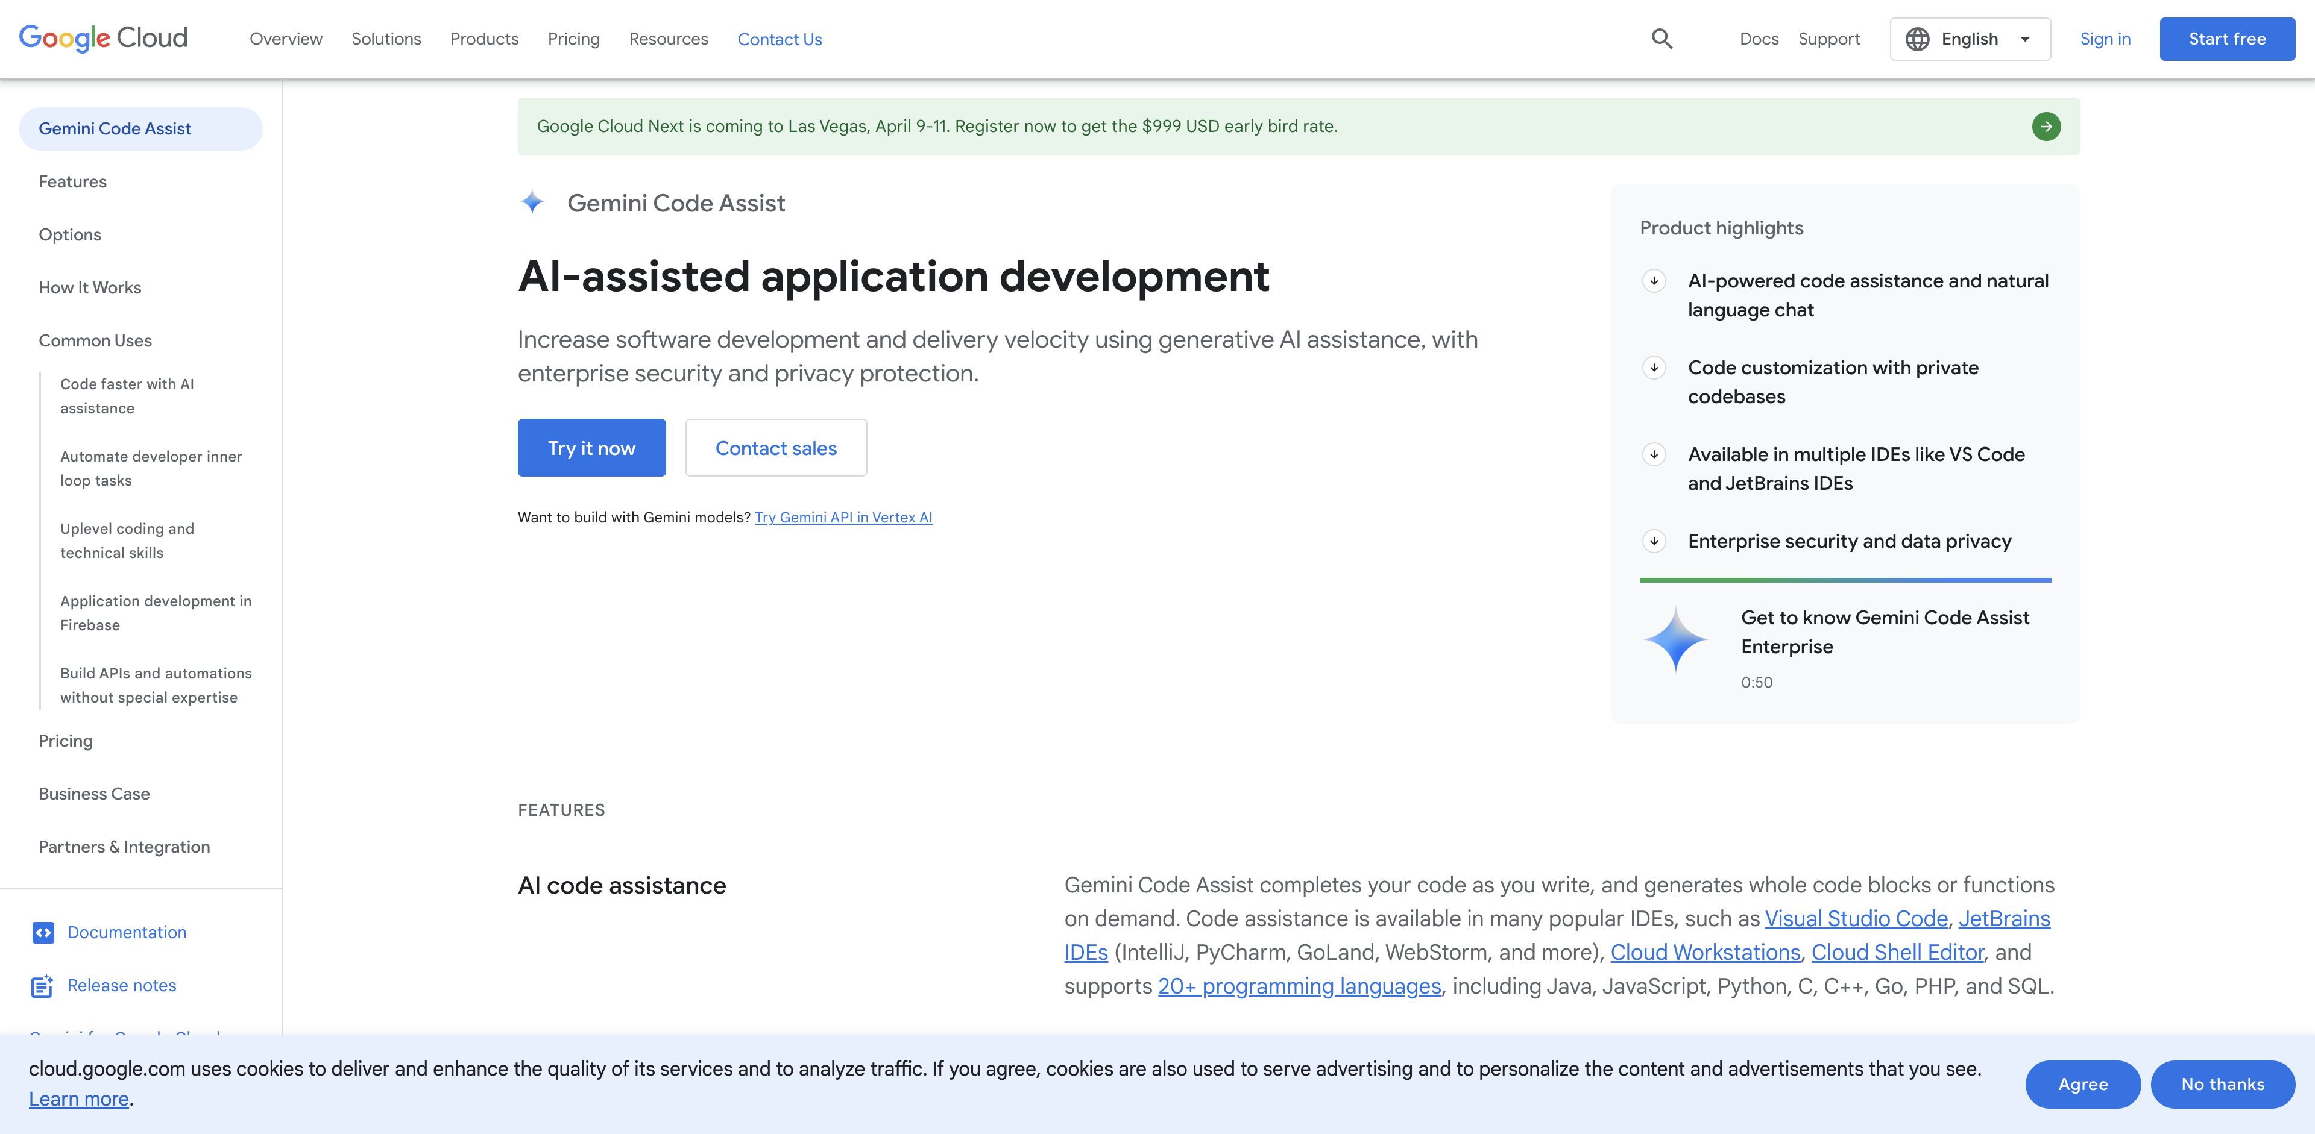Screen dimensions: 2315x1134
Task: Click the Try it now button
Action: (x=591, y=447)
